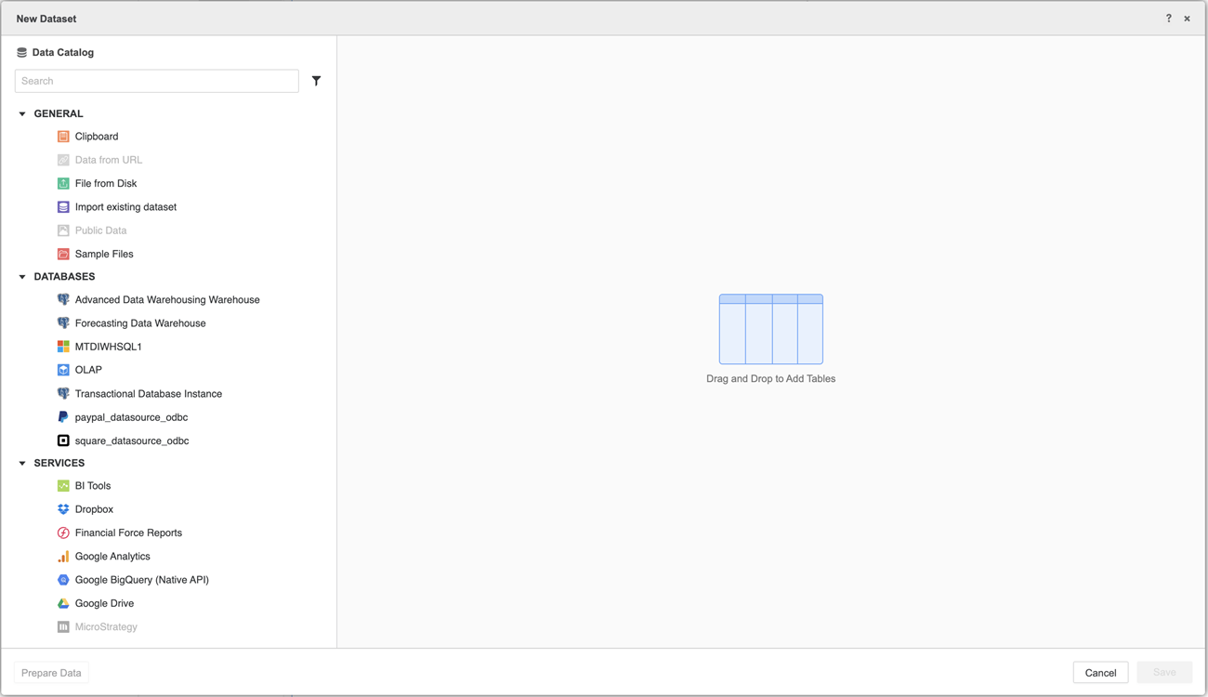The image size is (1208, 697).
Task: Open BI Tools service
Action: click(93, 486)
